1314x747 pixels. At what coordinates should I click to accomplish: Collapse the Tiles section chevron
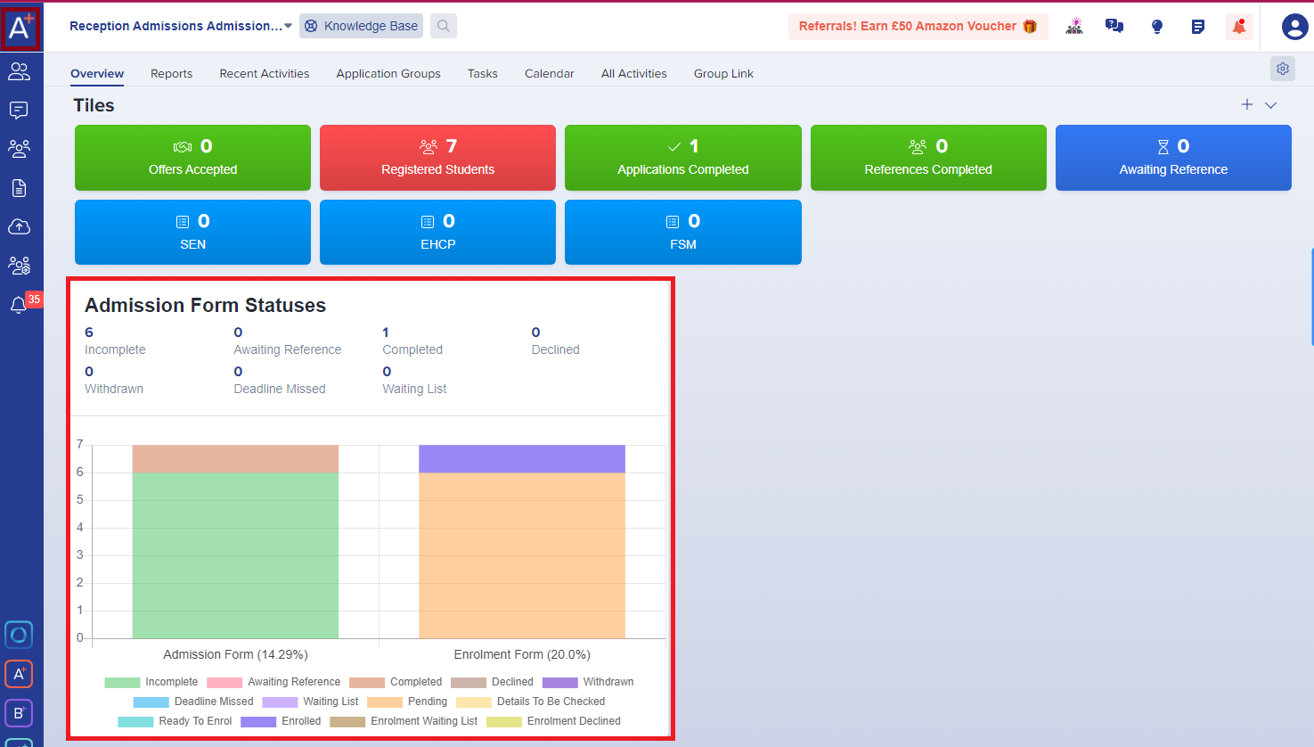pos(1271,105)
